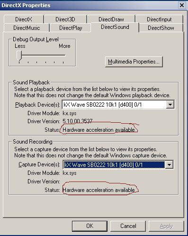Click the capture 'kx.sys' driver module text

pos(70,173)
